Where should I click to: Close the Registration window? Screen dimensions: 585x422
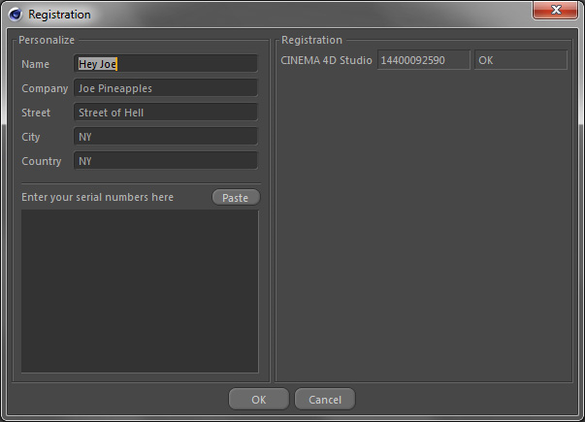(x=556, y=10)
